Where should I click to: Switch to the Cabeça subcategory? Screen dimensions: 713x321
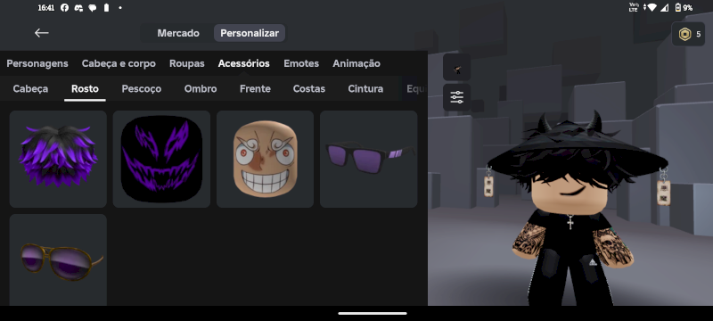[30, 88]
